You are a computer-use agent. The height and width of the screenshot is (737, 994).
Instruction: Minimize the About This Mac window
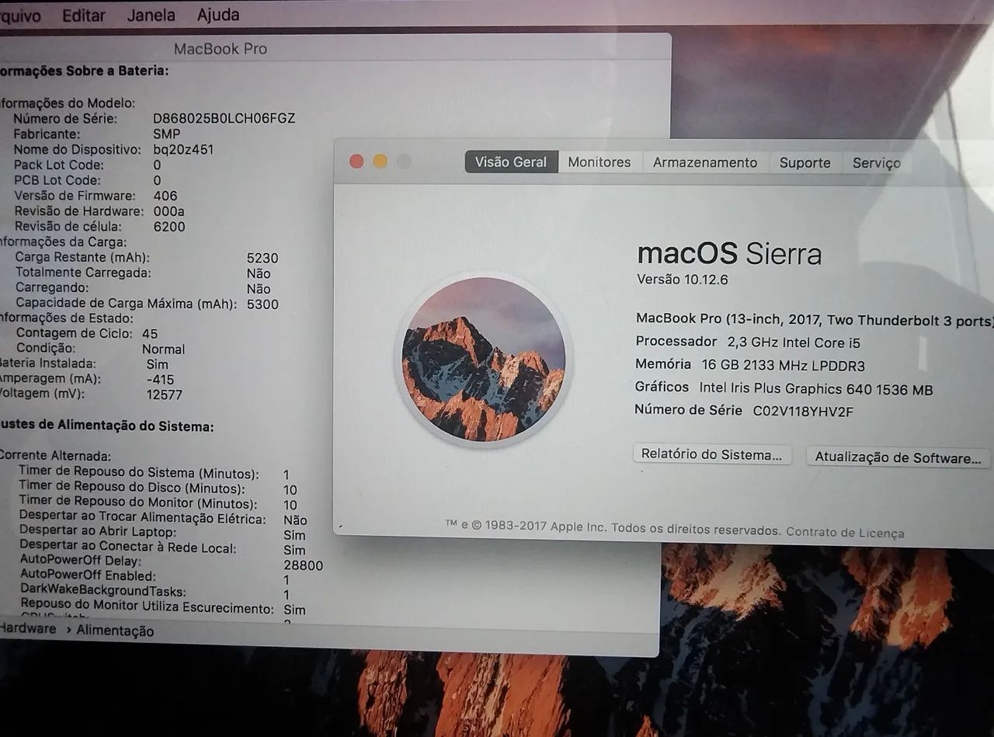(x=380, y=161)
